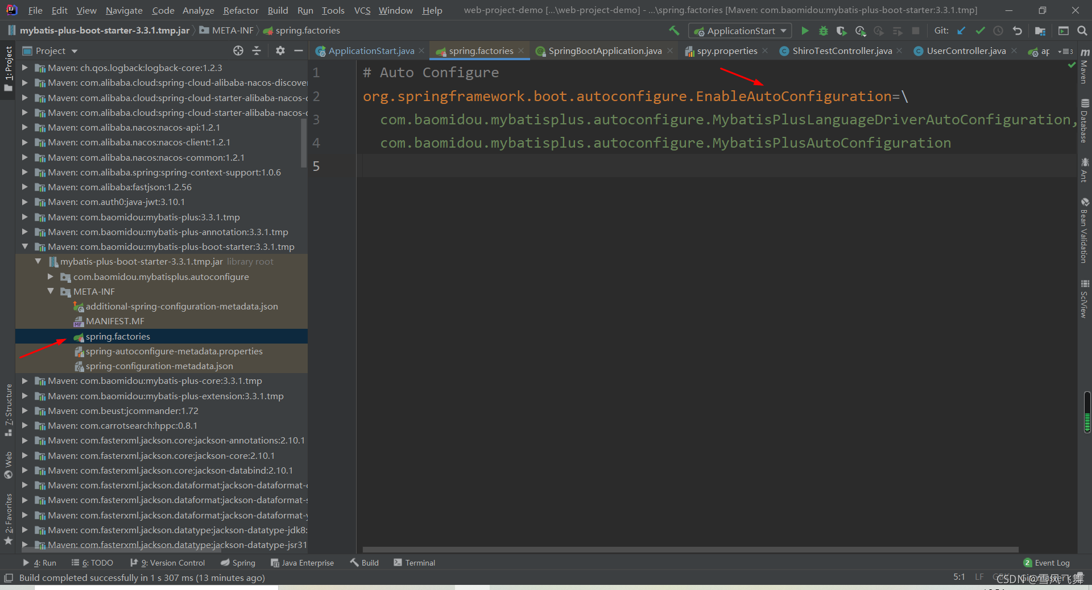Close the spy.properties editor tab
The image size is (1092, 590).
pos(765,51)
